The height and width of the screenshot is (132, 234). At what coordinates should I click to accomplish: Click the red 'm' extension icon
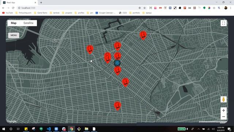pos(160,8)
